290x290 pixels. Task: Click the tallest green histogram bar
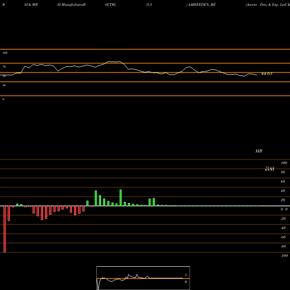tap(121, 198)
